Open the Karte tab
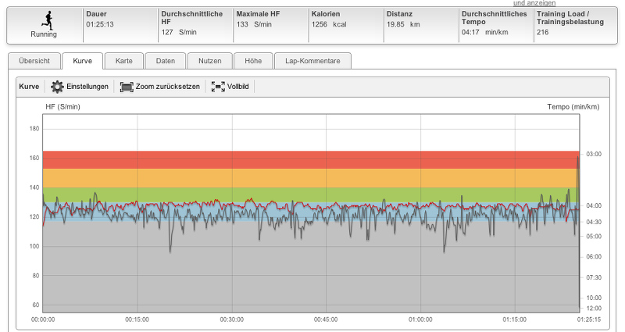 coord(124,61)
